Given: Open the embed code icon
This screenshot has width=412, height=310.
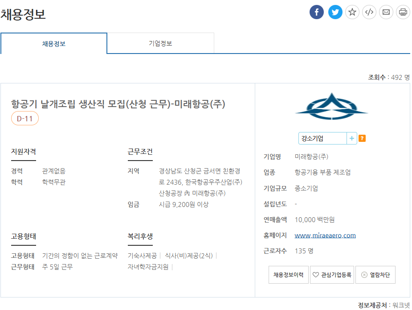Looking at the screenshot, I should [x=369, y=12].
